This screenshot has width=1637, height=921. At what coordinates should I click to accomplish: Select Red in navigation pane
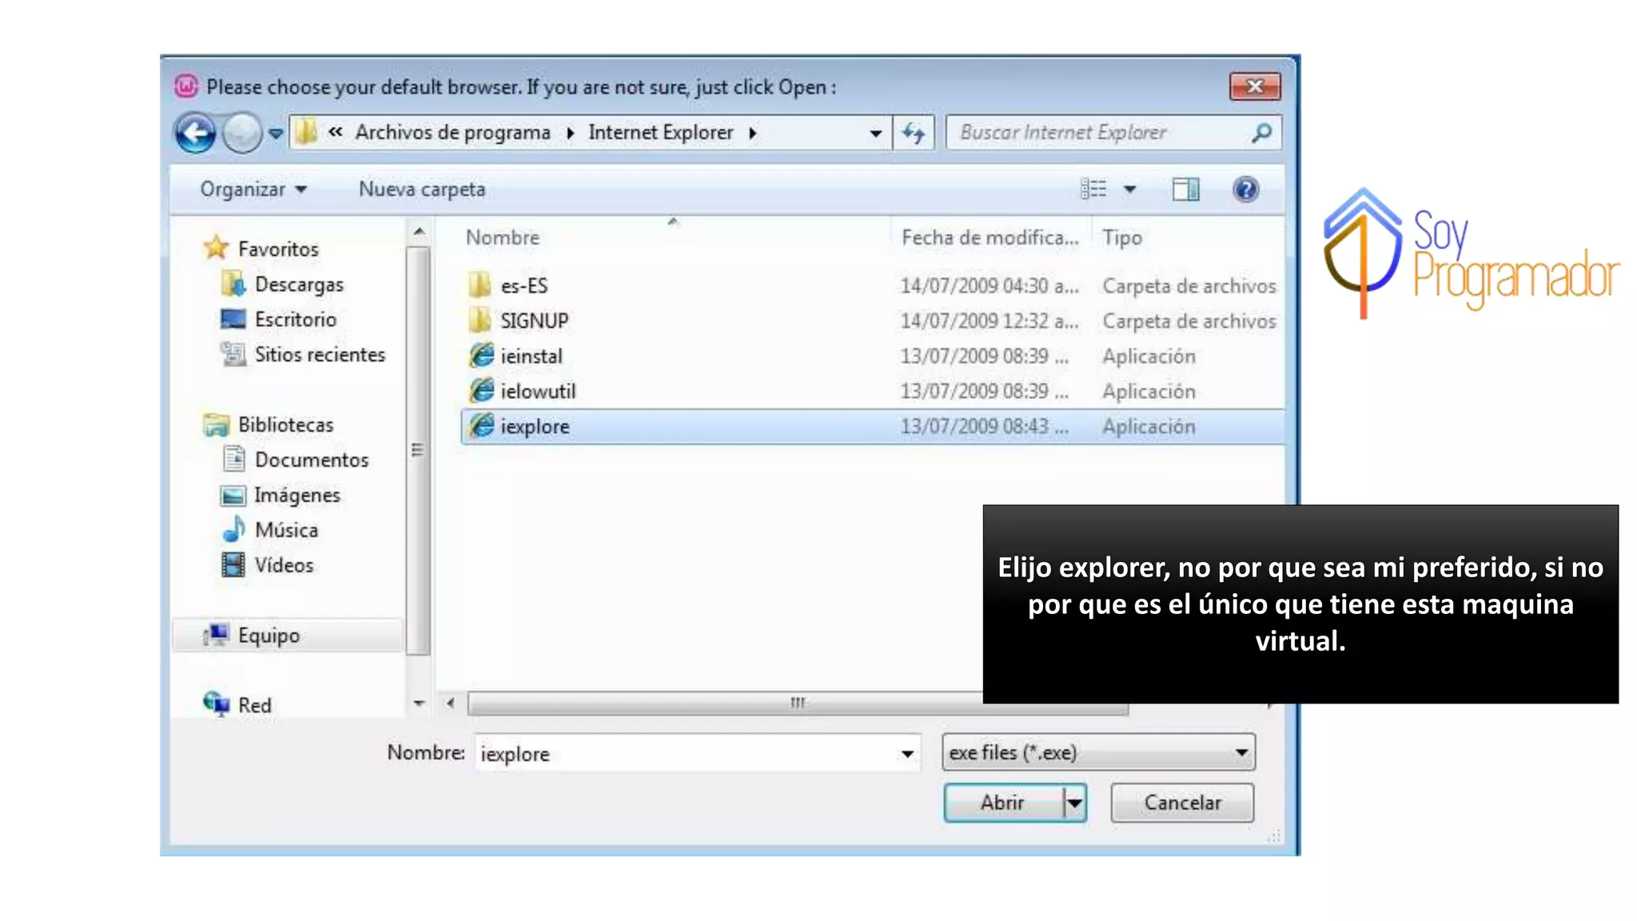(x=254, y=705)
